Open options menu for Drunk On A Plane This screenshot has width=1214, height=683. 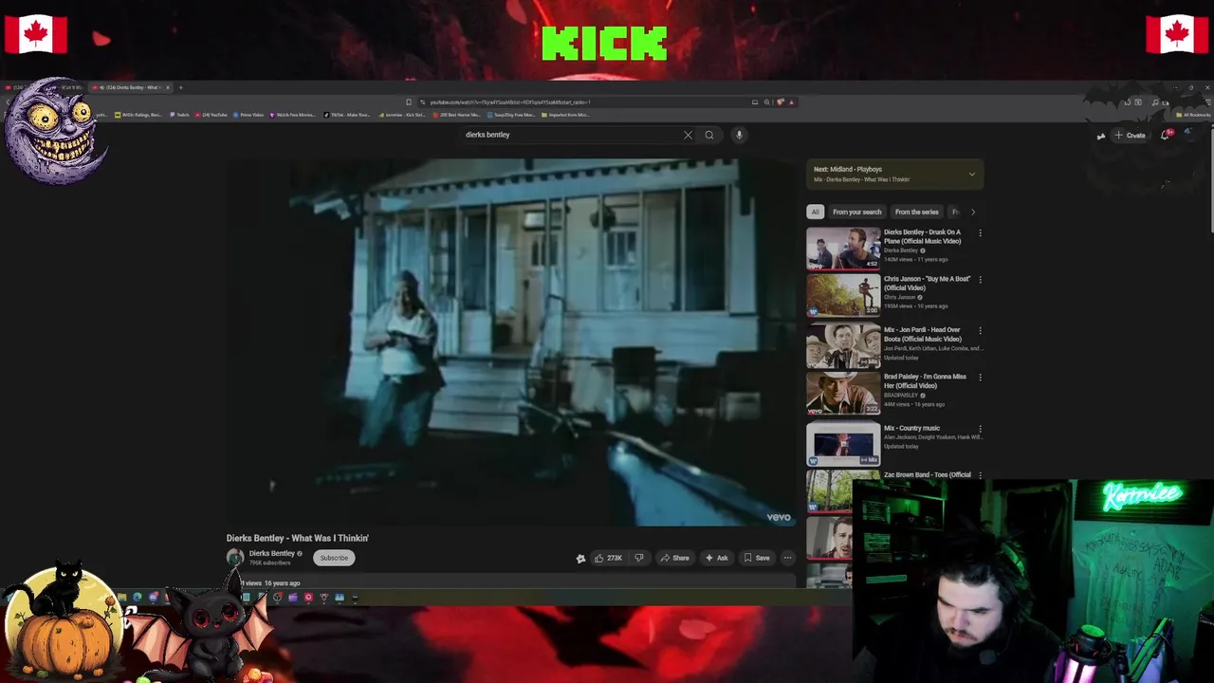[x=980, y=233]
